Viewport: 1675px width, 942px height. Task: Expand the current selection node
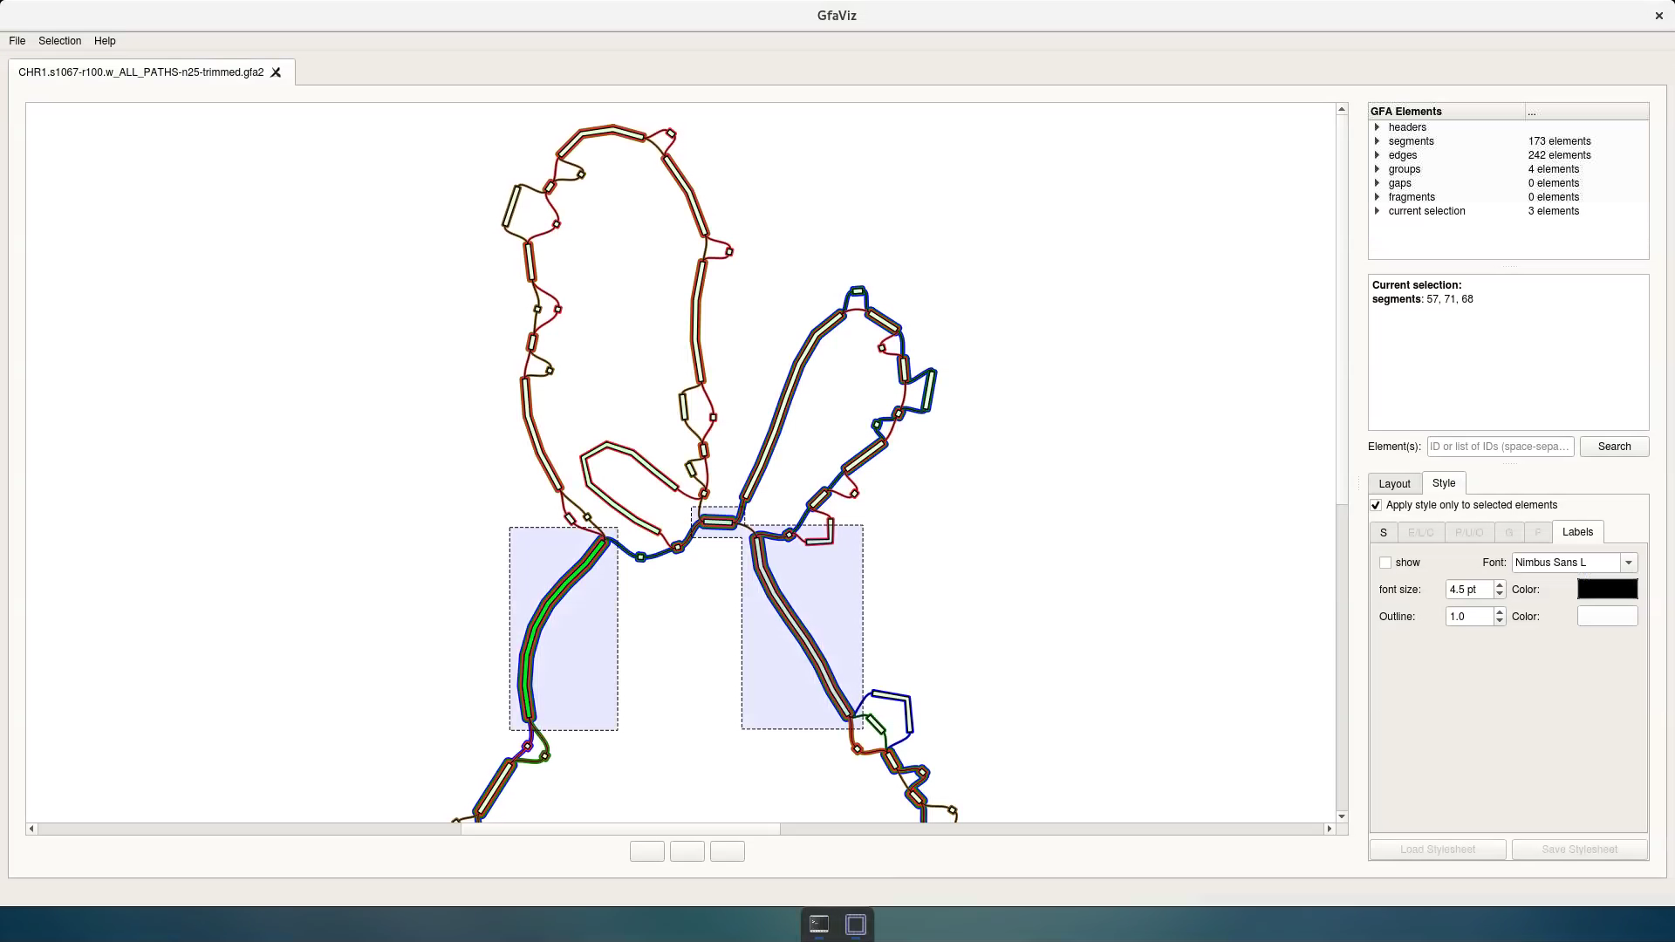1378,211
